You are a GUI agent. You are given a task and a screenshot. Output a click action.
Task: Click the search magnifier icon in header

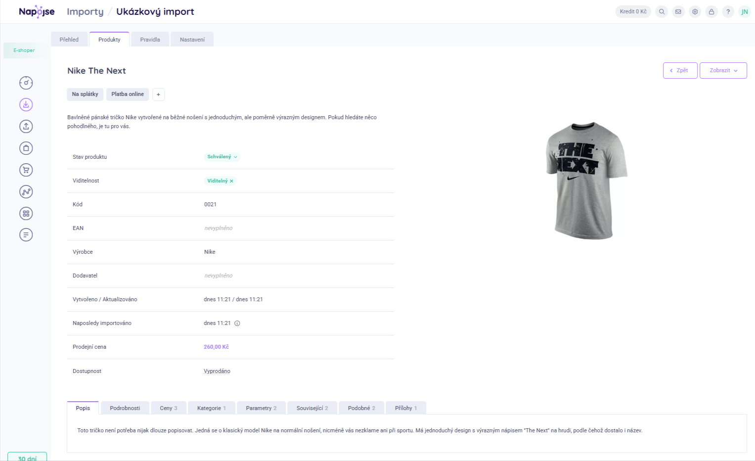[x=662, y=11]
